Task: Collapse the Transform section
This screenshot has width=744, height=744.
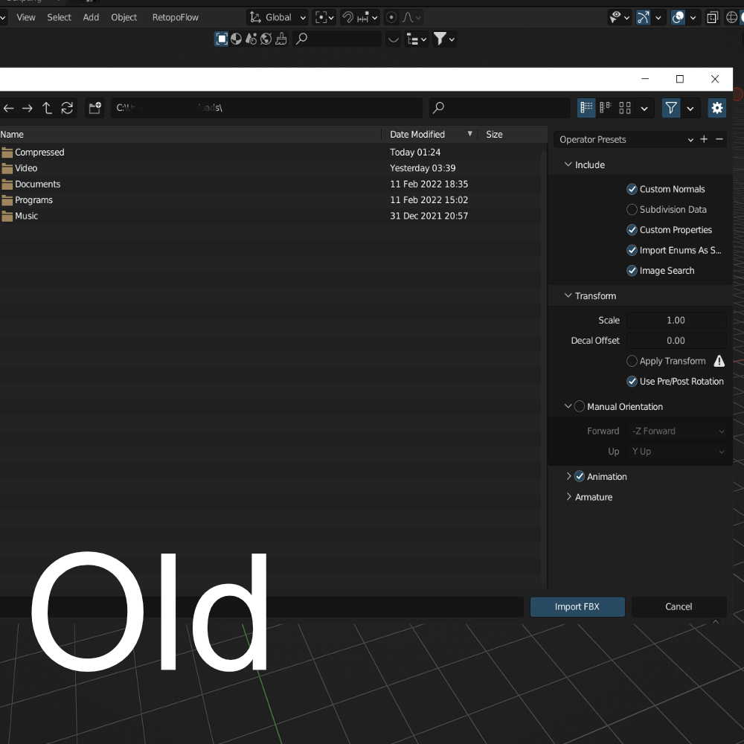Action: pos(568,295)
